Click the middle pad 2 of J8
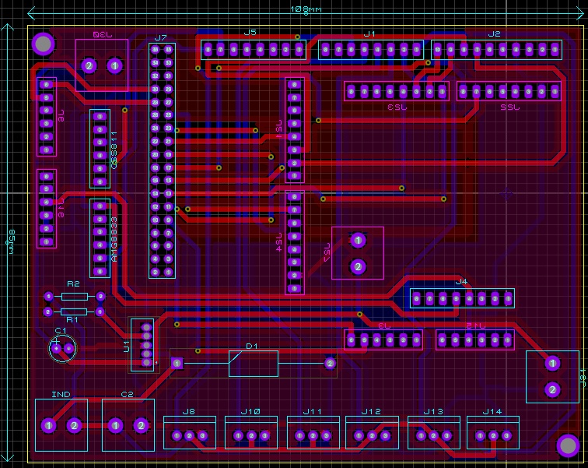Image resolution: width=588 pixels, height=468 pixels. click(x=189, y=436)
